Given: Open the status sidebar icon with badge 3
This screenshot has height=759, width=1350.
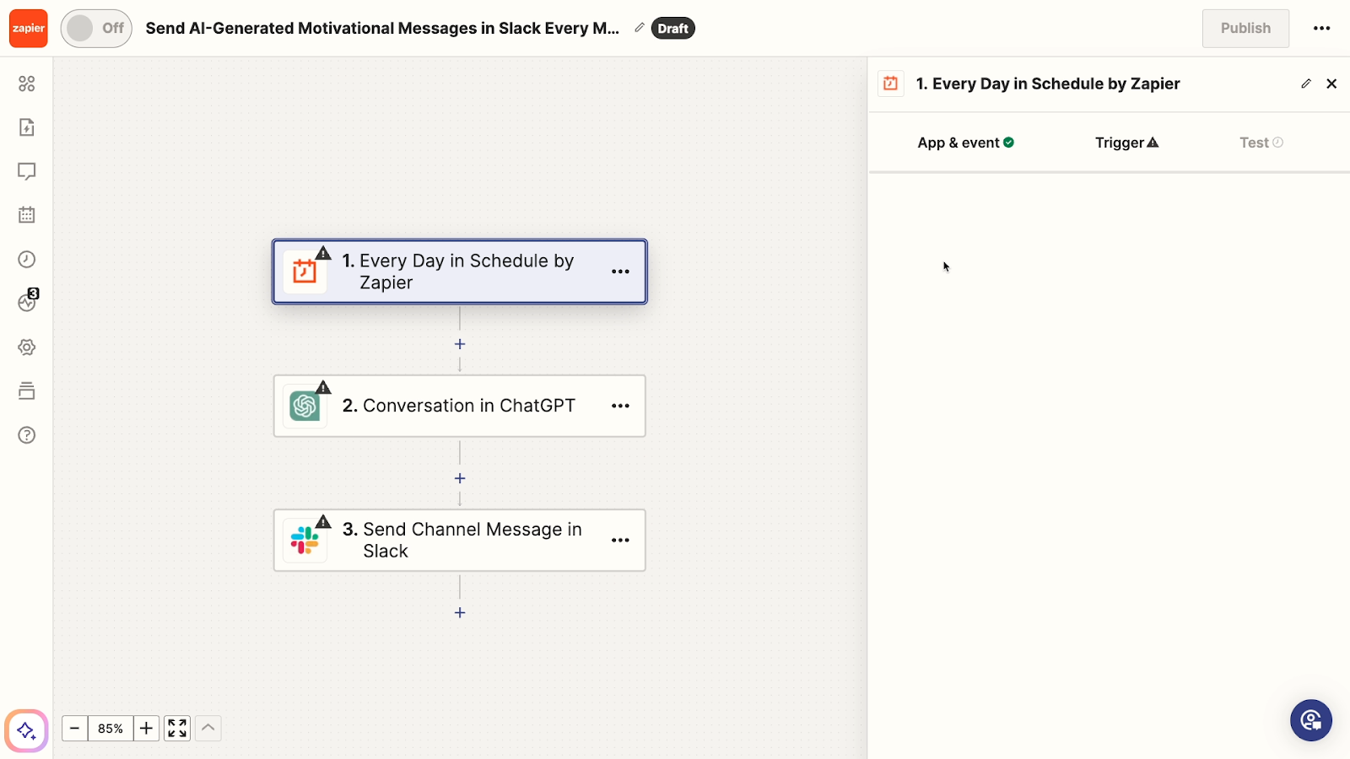Looking at the screenshot, I should pos(28,301).
